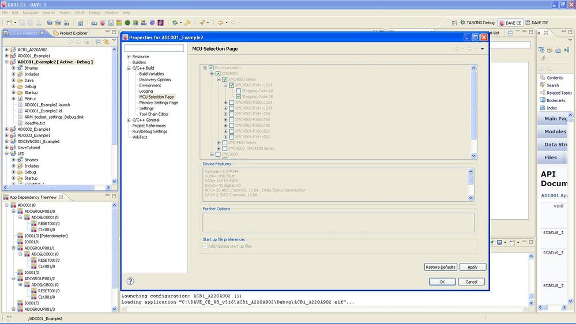Click the red DAVE icon in main toolbar
The image size is (576, 324).
coord(103,23)
